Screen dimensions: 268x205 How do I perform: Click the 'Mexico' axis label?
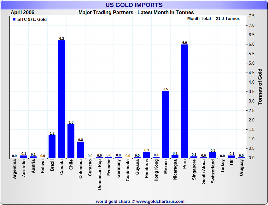166,167
